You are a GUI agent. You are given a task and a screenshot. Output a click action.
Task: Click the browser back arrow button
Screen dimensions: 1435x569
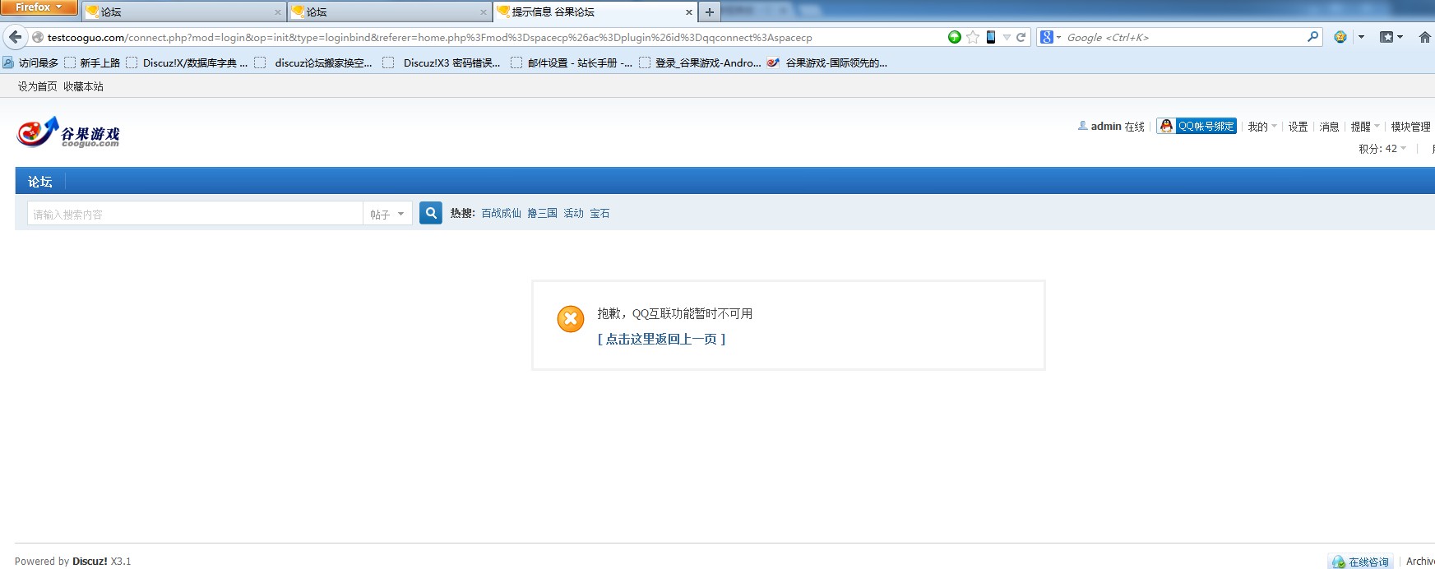[15, 37]
